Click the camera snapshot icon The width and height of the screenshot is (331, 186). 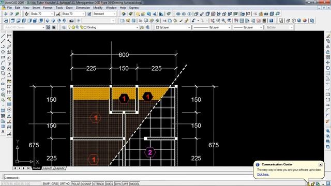point(71,21)
